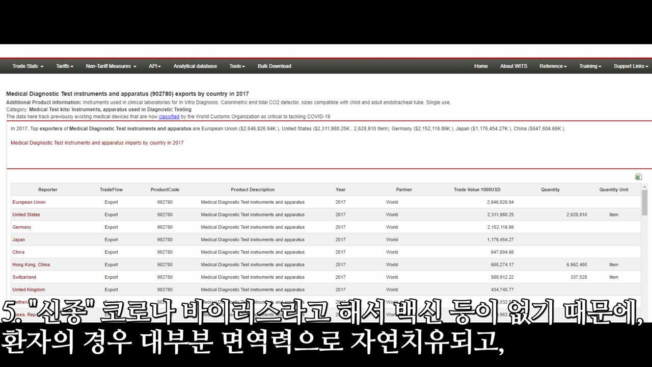Open the Tools dropdown
652x367 pixels.
237,66
